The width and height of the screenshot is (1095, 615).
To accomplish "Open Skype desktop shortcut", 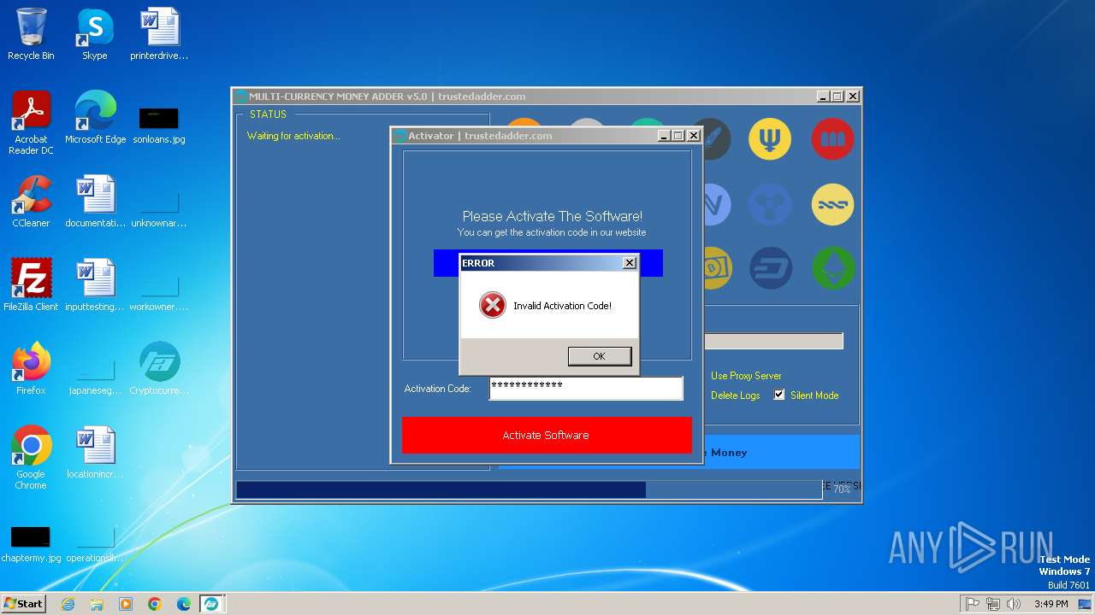I will [94, 34].
